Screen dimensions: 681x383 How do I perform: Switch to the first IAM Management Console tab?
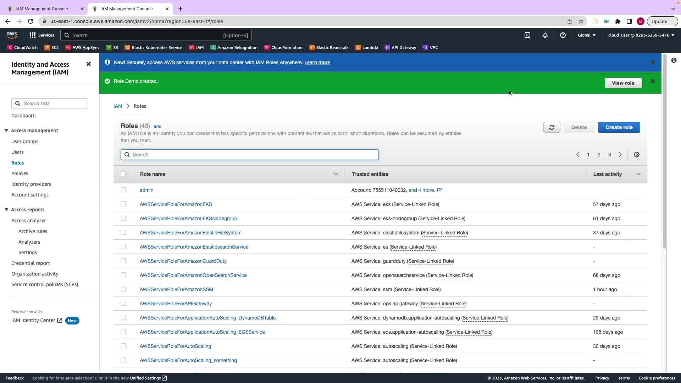pyautogui.click(x=41, y=9)
